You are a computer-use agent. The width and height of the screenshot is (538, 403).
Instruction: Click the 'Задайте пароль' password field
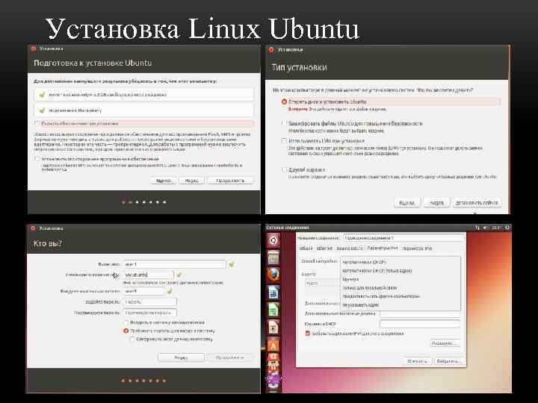[150, 302]
